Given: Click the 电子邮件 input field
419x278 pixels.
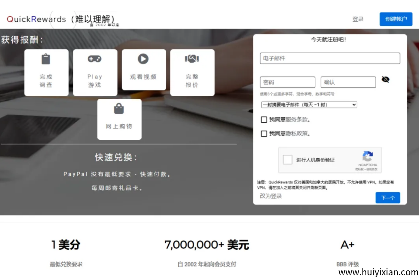Looking at the screenshot, I should [330, 58].
